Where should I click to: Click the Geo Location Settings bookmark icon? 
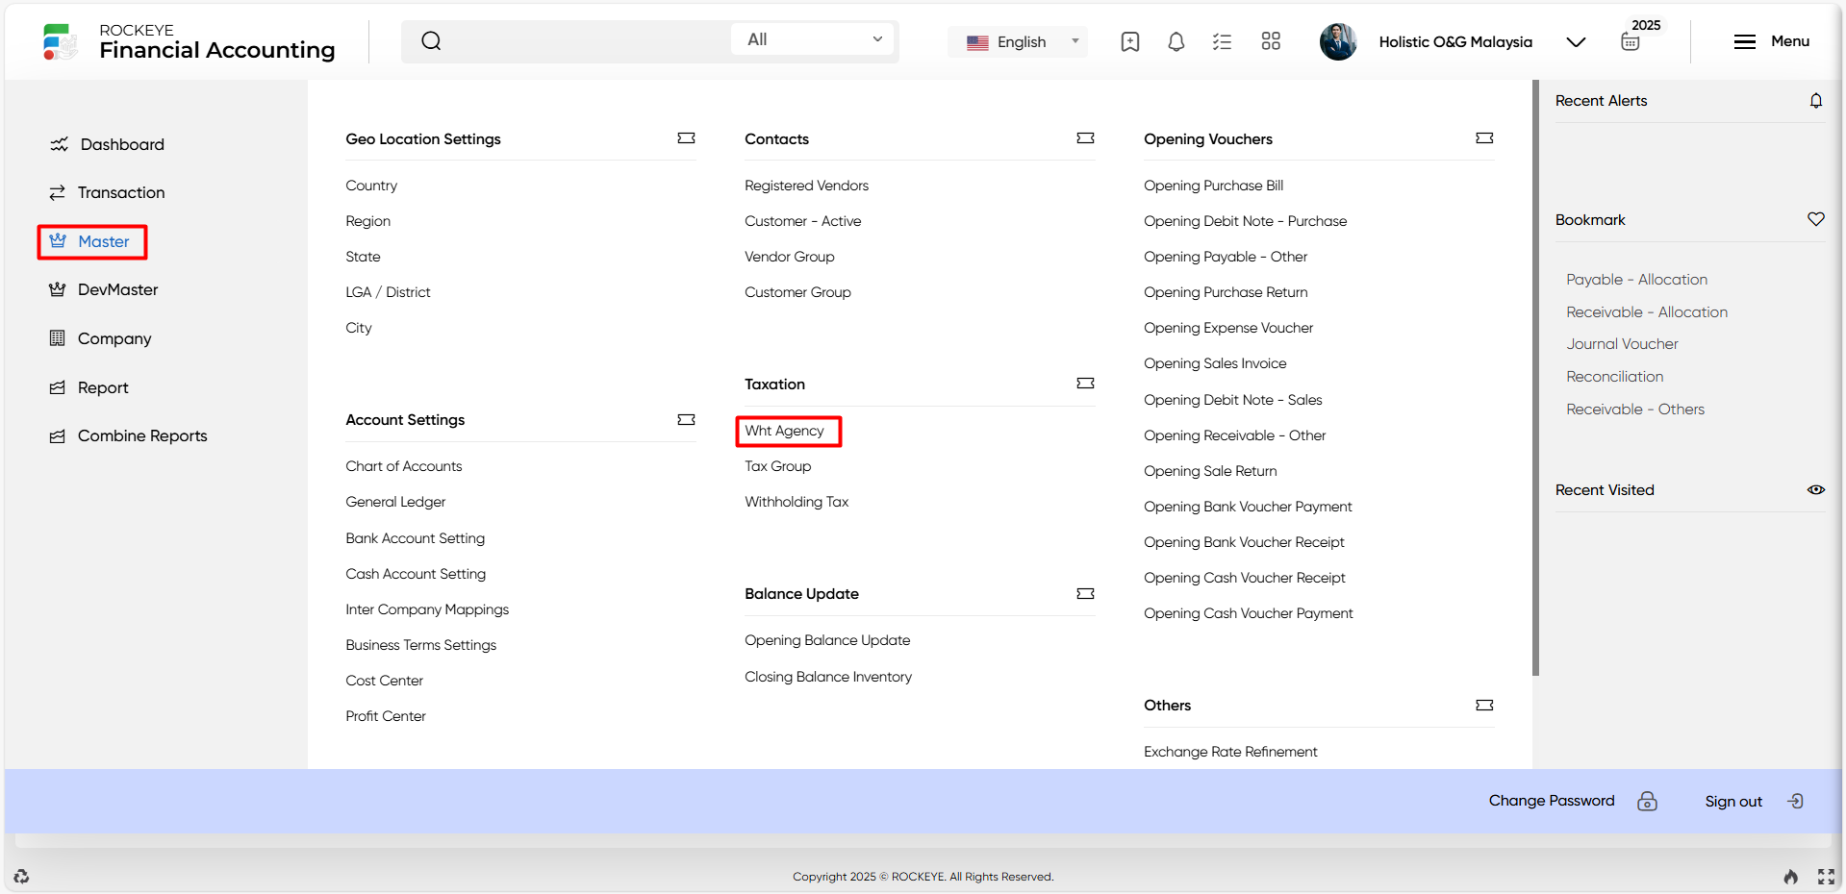pos(686,138)
